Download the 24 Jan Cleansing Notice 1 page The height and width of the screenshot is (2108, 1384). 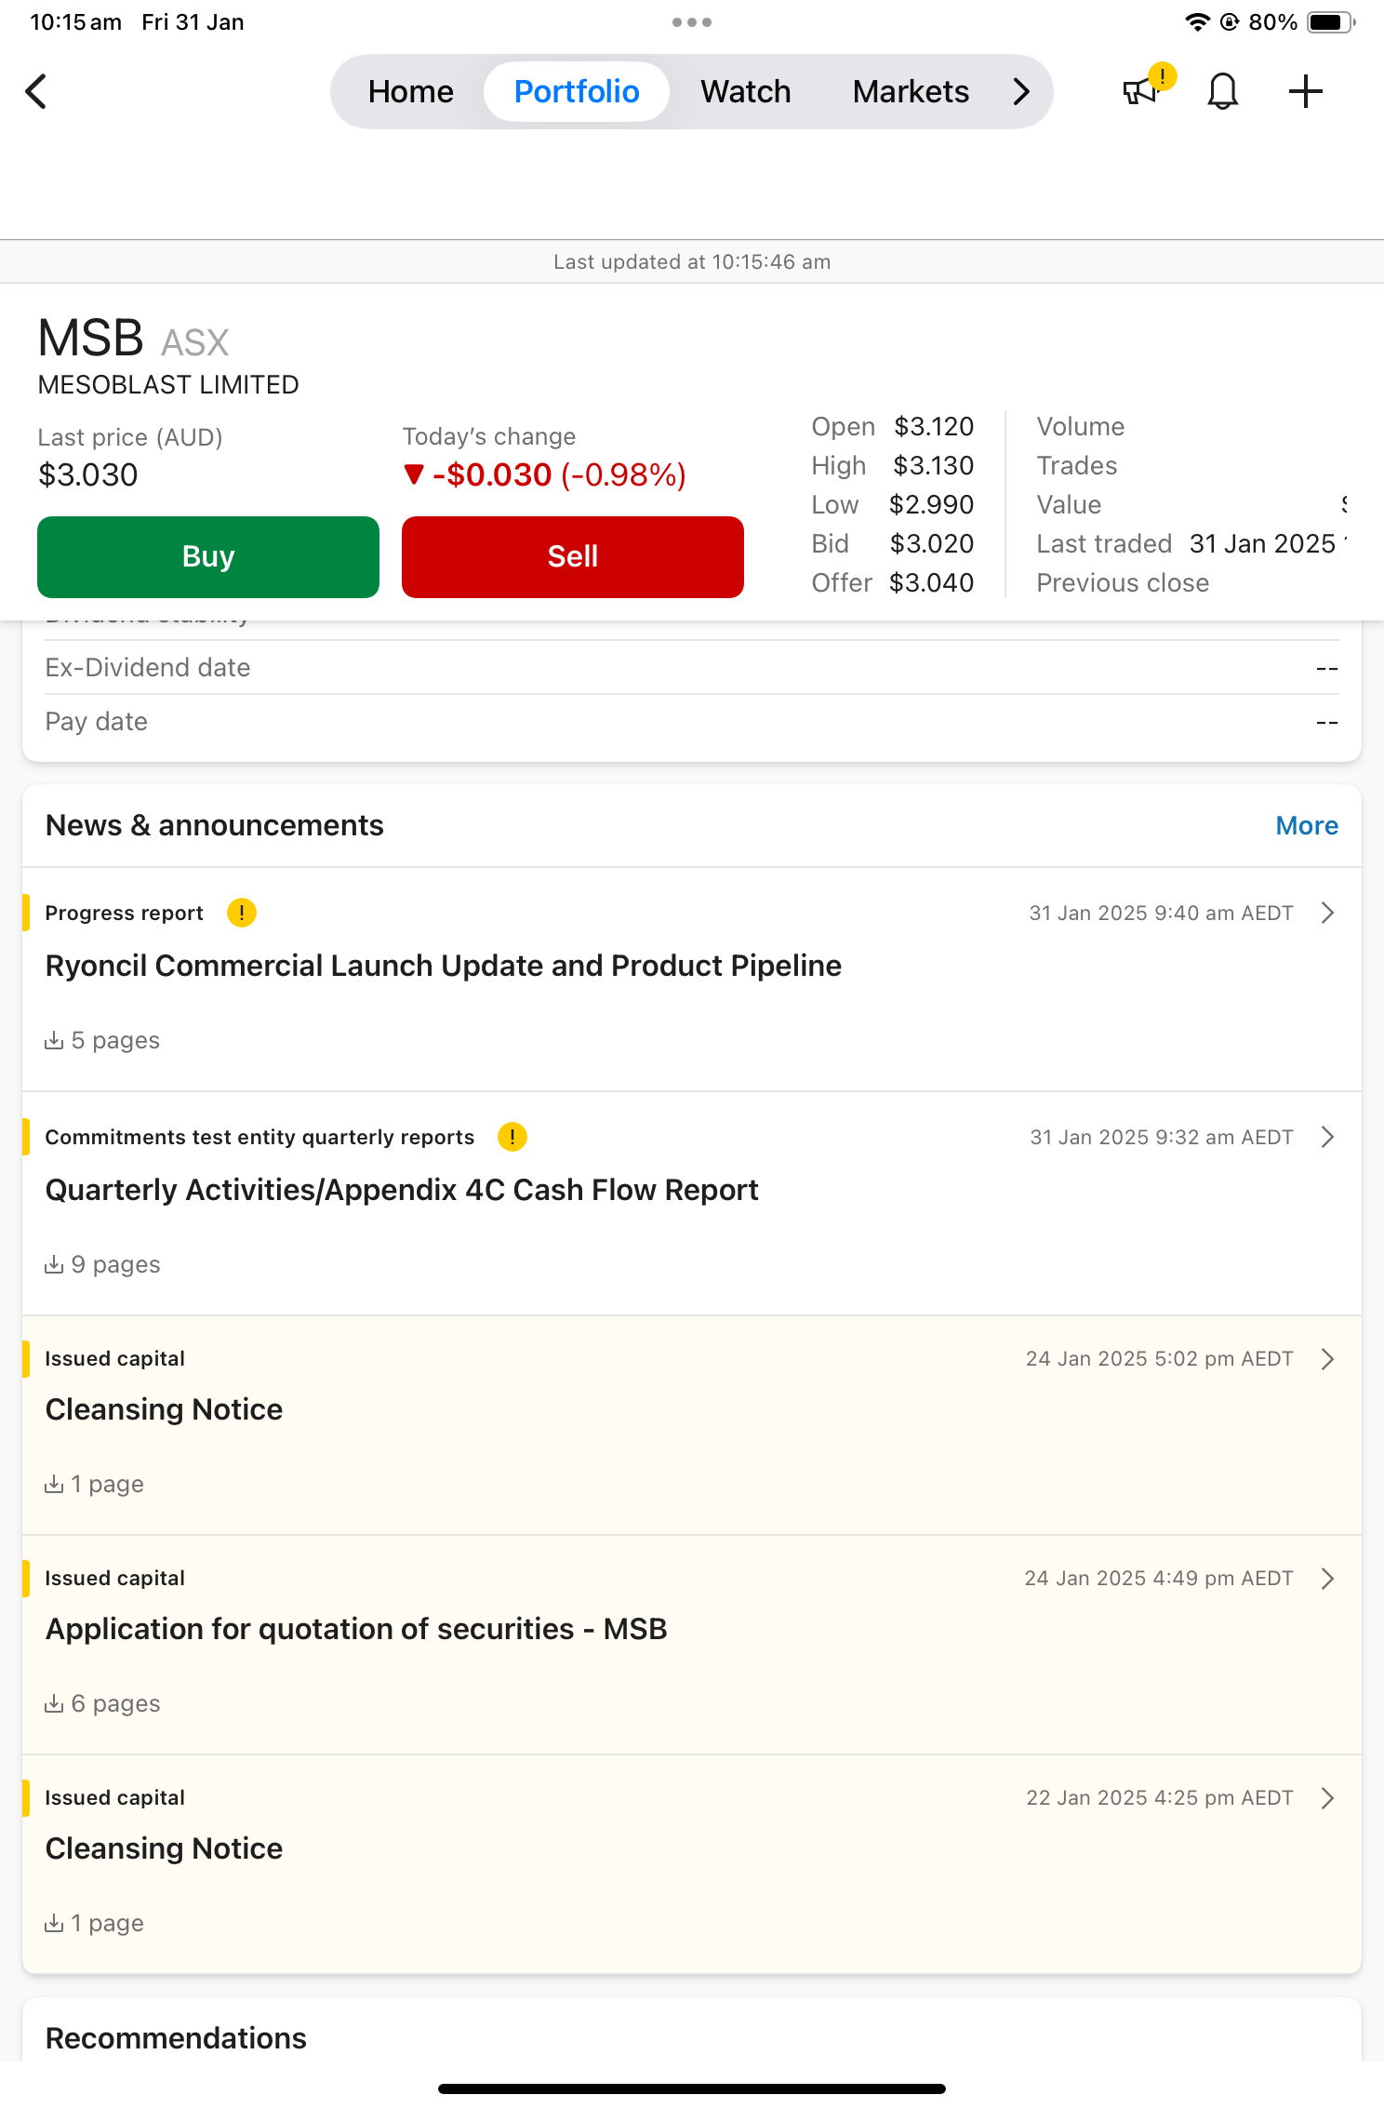[94, 1484]
